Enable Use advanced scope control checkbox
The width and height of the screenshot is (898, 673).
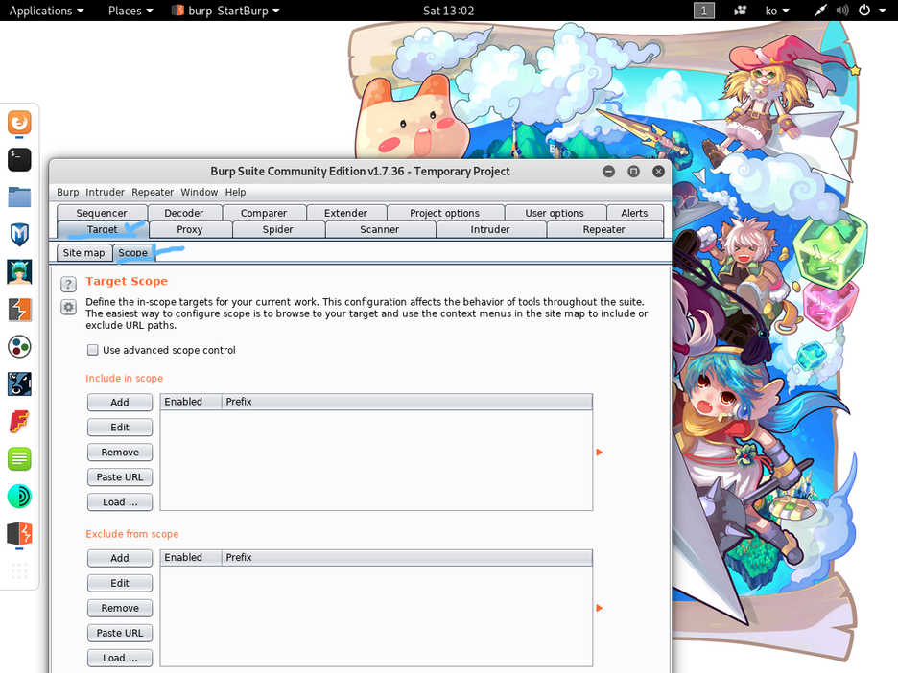click(x=93, y=350)
